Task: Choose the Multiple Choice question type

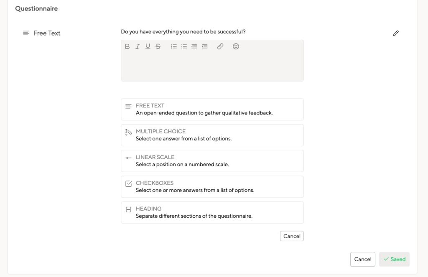Action: (x=212, y=135)
